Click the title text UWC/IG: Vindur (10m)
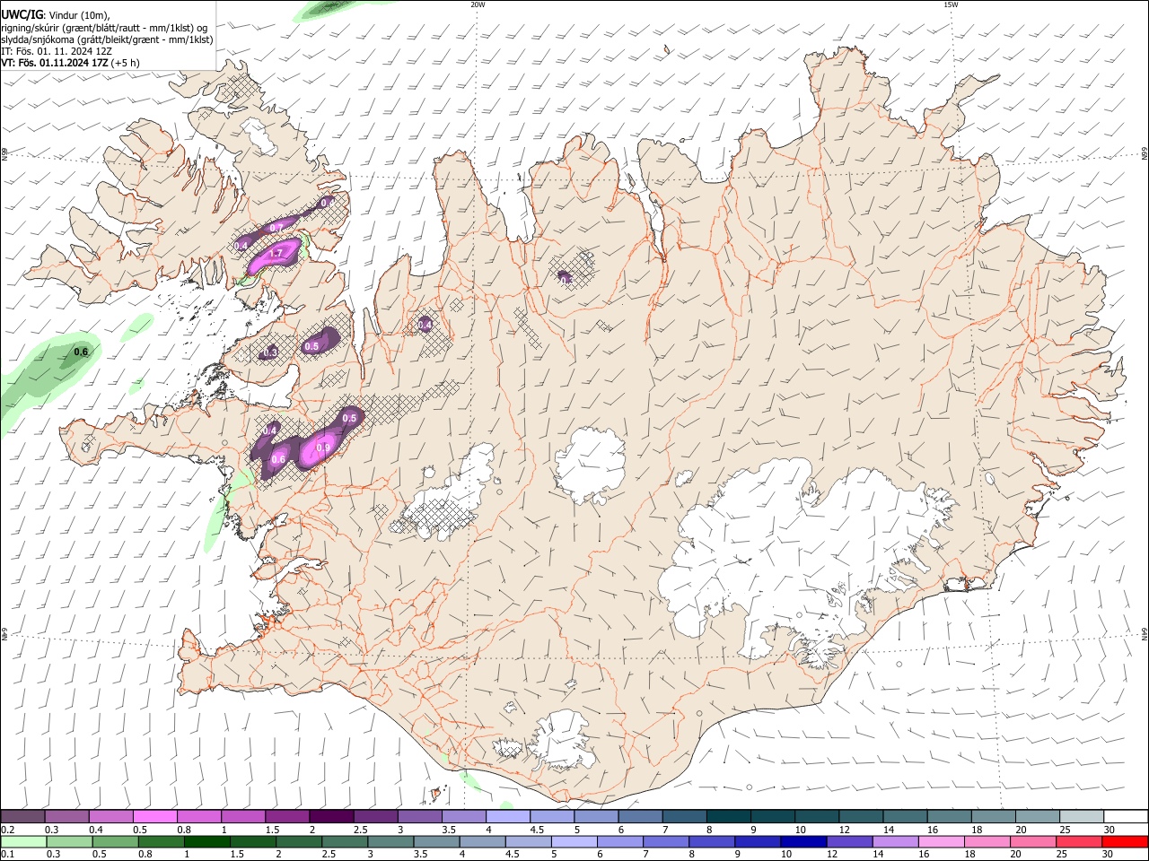The width and height of the screenshot is (1149, 861). point(55,14)
